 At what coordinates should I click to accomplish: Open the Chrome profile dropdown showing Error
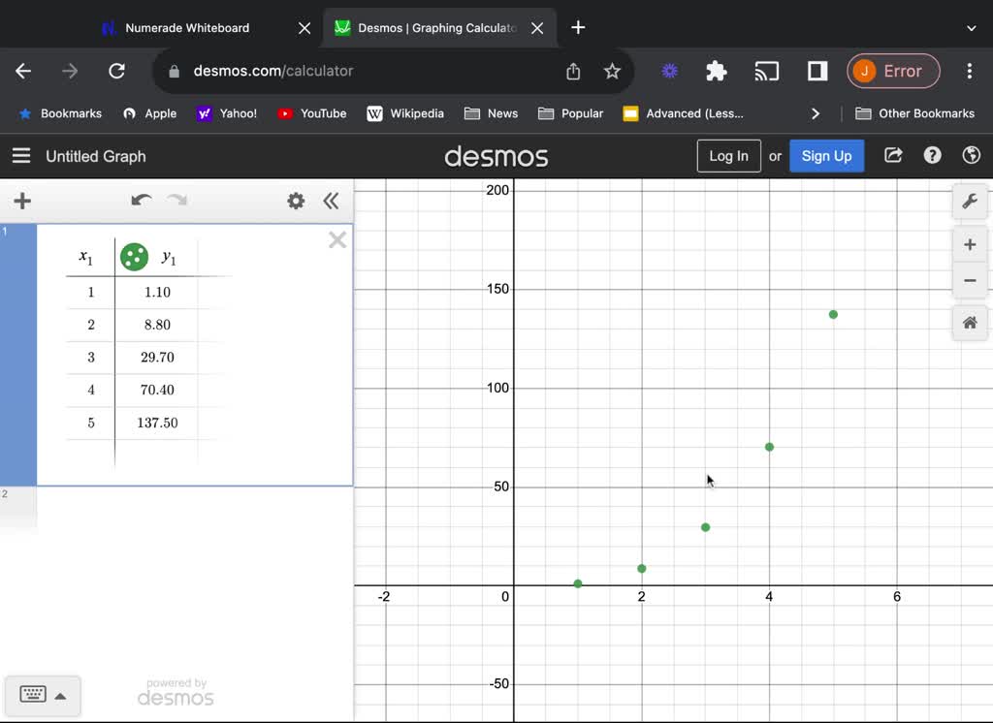(x=892, y=71)
